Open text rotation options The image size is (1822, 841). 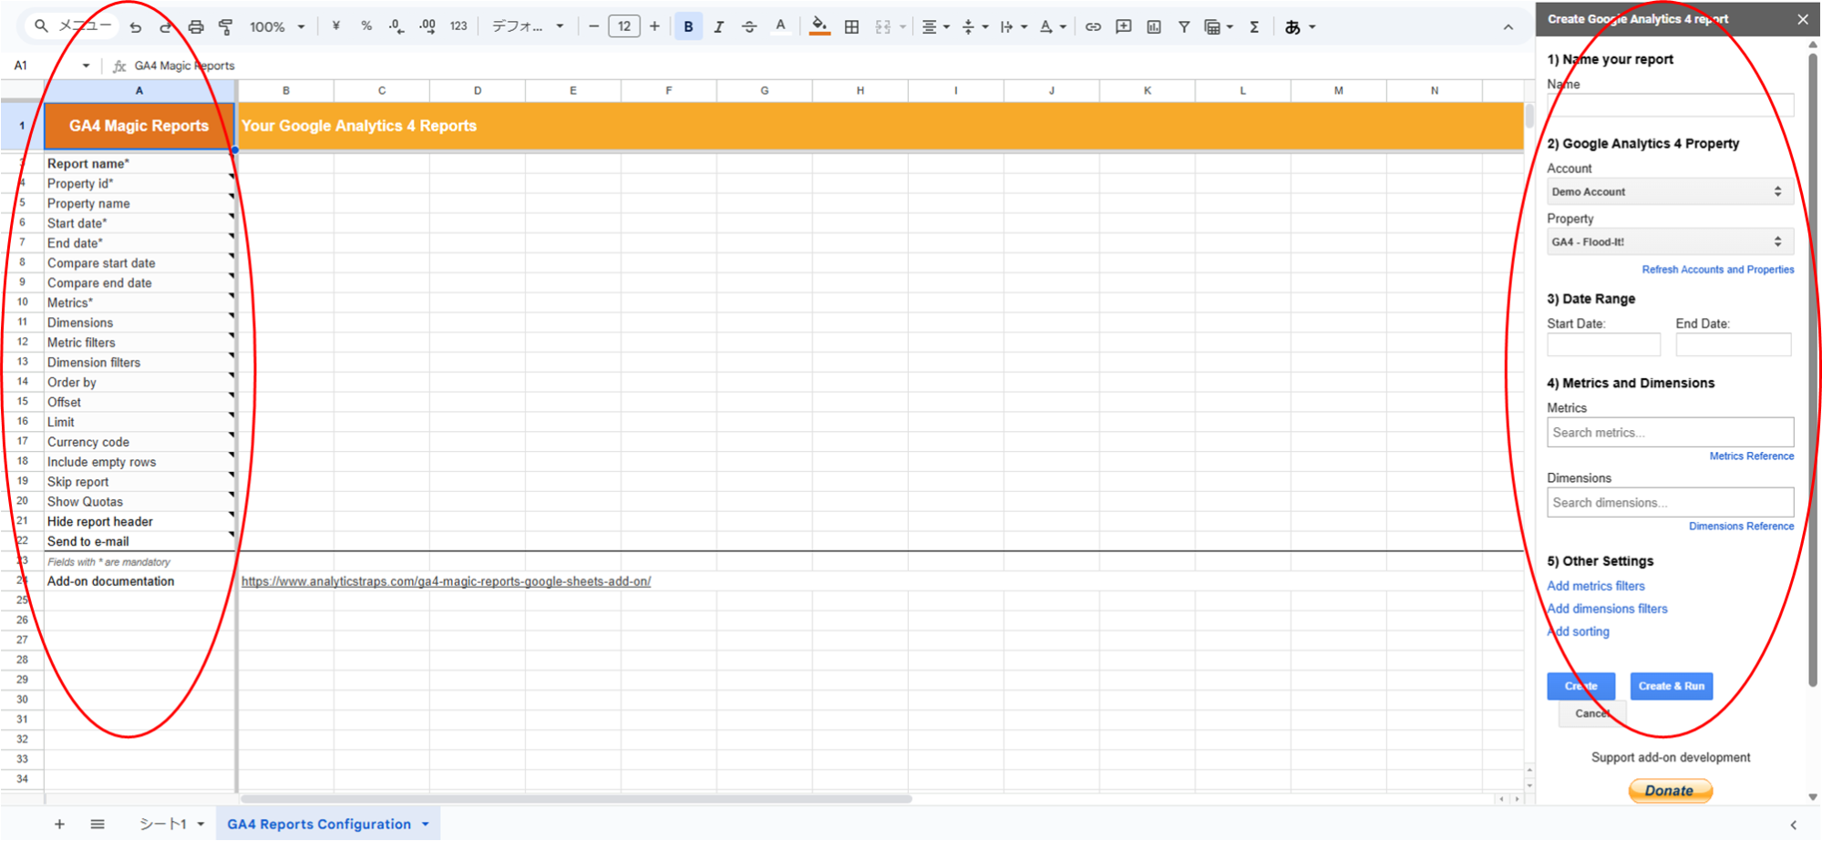click(x=1053, y=26)
